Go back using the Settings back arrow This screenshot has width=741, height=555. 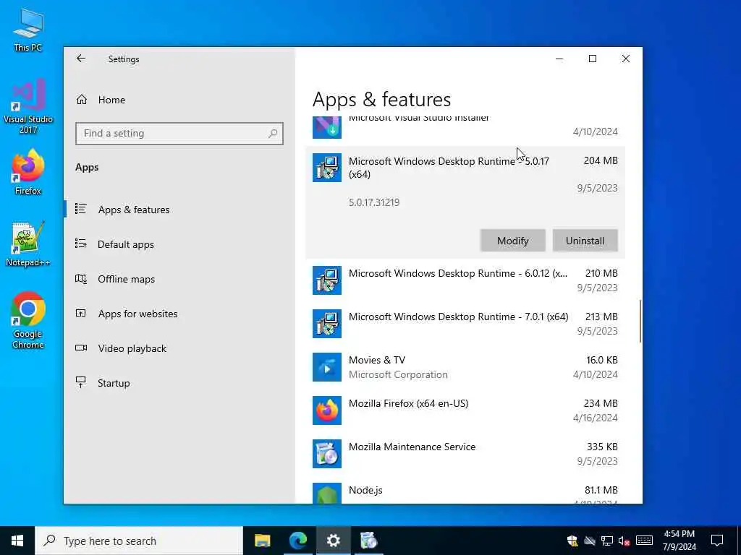click(x=81, y=59)
